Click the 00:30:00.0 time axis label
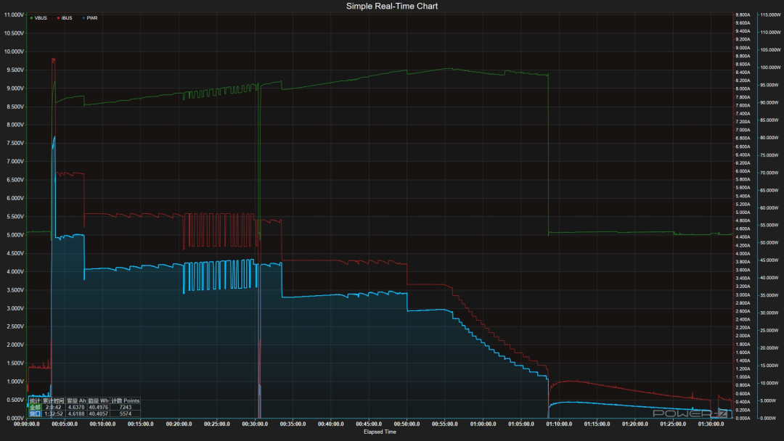Screen dimensions: 784x441 (255, 424)
